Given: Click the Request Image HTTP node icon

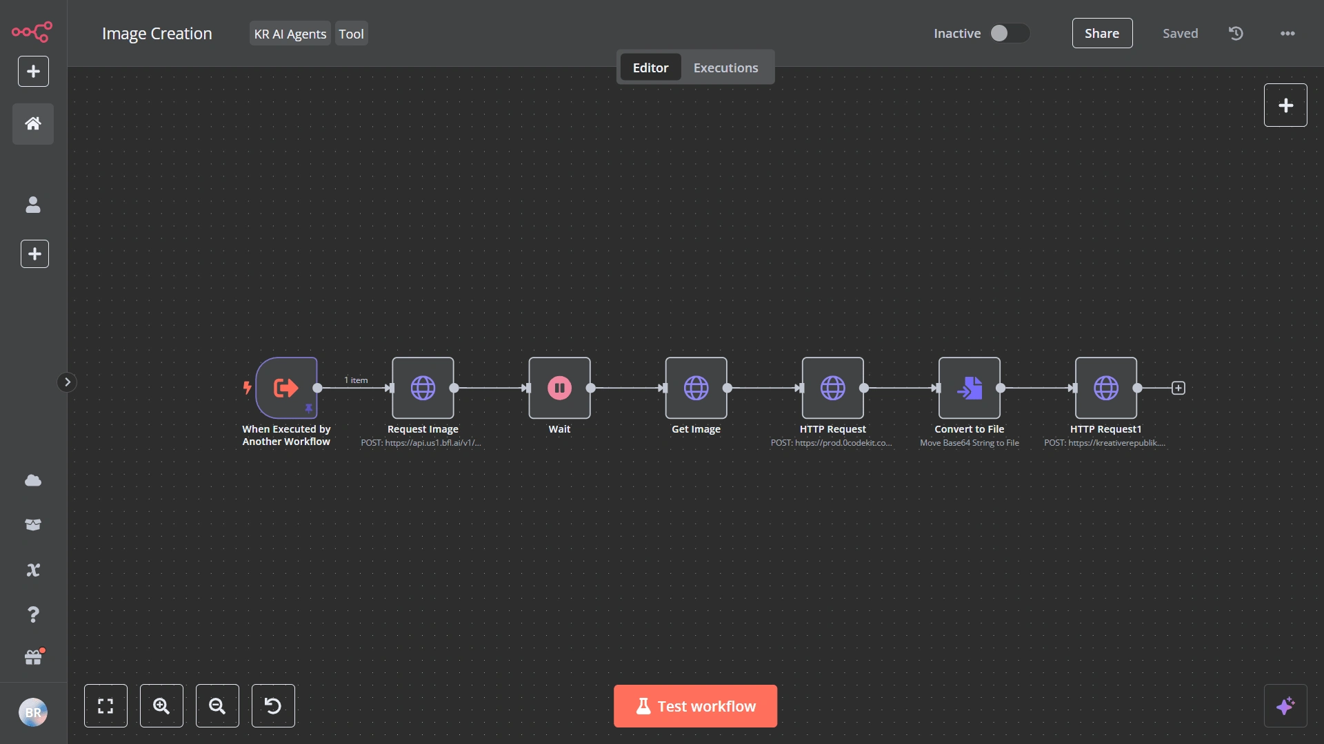Looking at the screenshot, I should coord(422,388).
